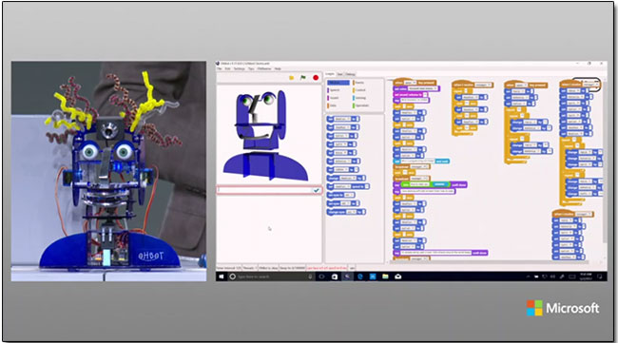The width and height of the screenshot is (618, 343).
Task: Select the Speech block category
Action: [335, 90]
